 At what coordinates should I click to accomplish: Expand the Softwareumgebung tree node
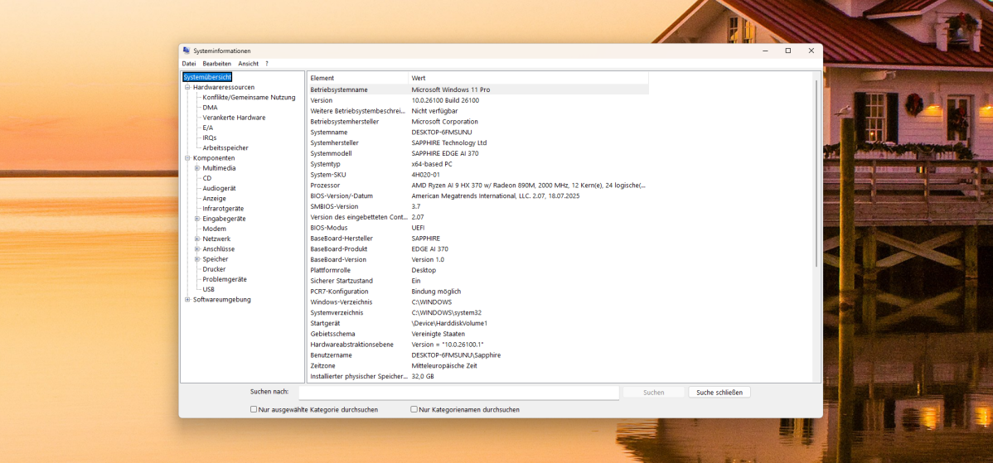pos(187,300)
